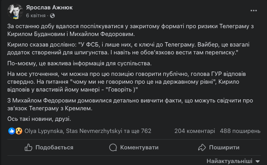Screen dimensions: 267x165
Task: Click the blue Like reaction emoji
Action: coord(12,131)
